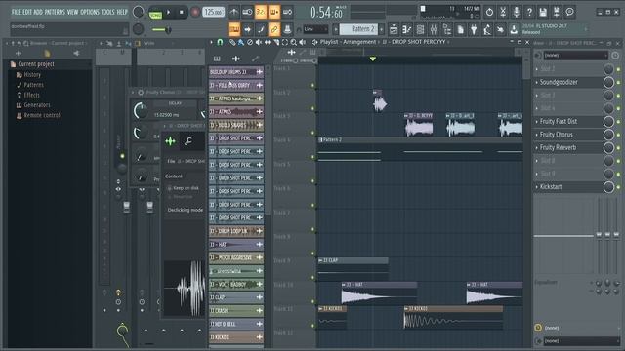Select the playlist slip tool
The image size is (625, 351).
coord(268,42)
